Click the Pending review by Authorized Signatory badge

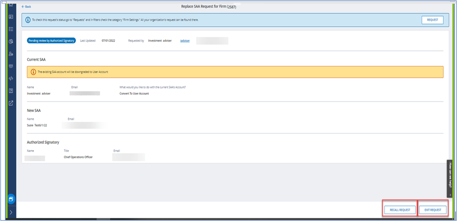(x=52, y=41)
